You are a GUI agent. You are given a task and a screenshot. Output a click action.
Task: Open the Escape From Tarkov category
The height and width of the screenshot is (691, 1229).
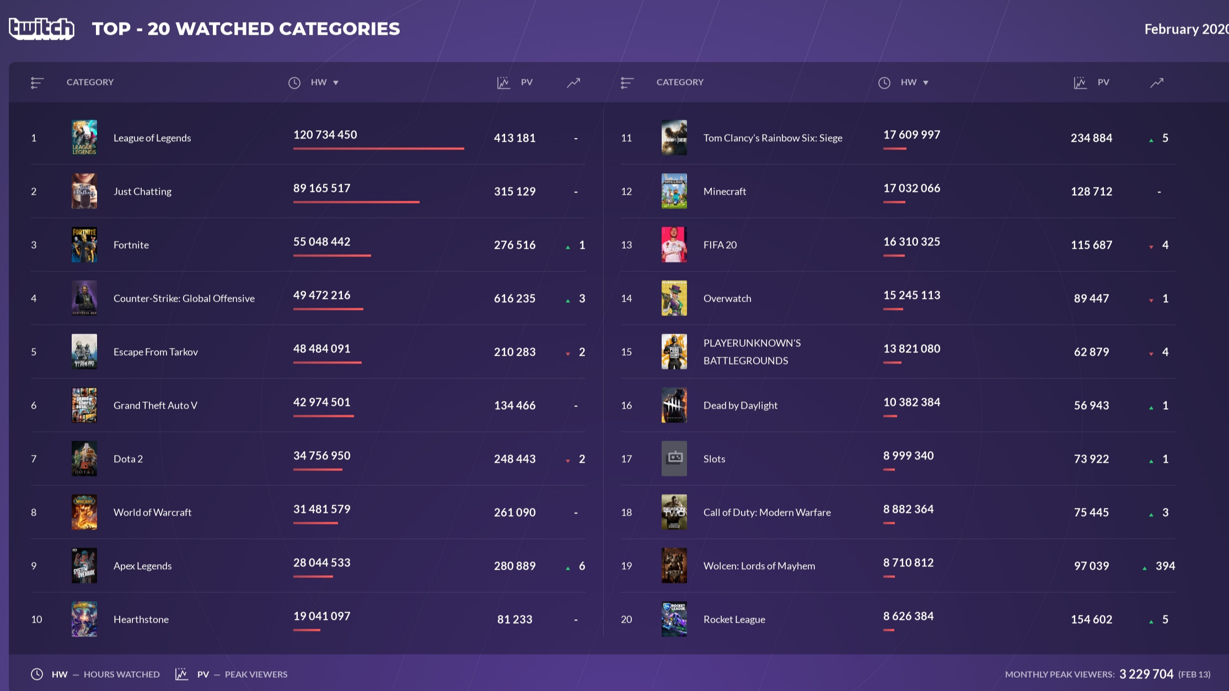[155, 352]
